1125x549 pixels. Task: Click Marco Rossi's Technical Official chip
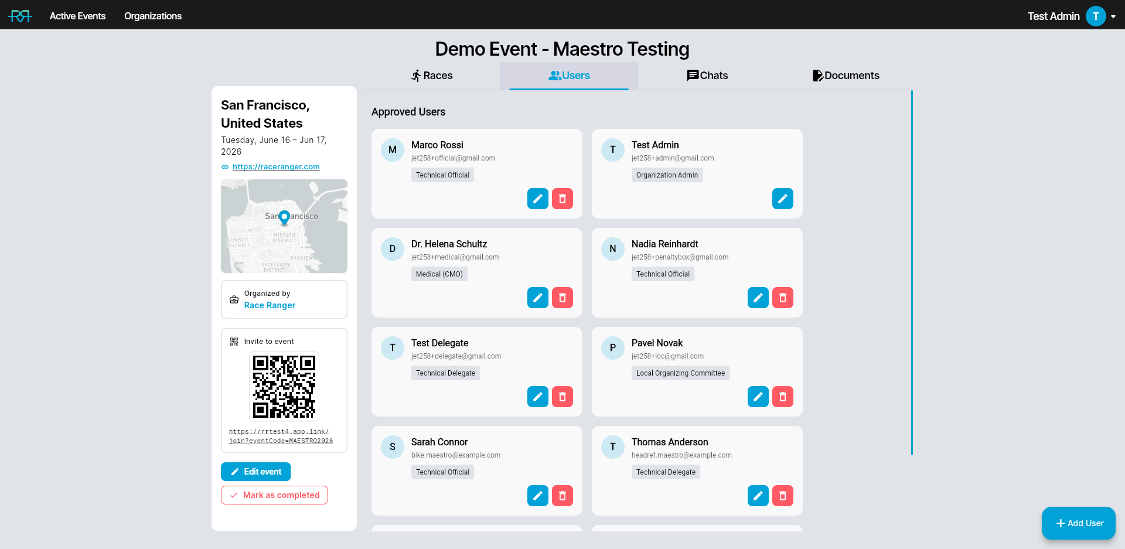442,175
